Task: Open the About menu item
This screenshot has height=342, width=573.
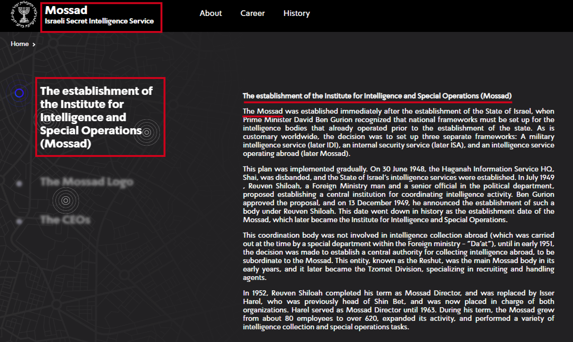Action: coord(211,13)
